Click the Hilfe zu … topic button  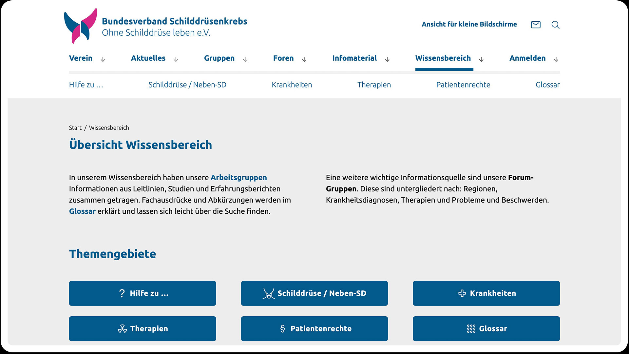point(143,293)
